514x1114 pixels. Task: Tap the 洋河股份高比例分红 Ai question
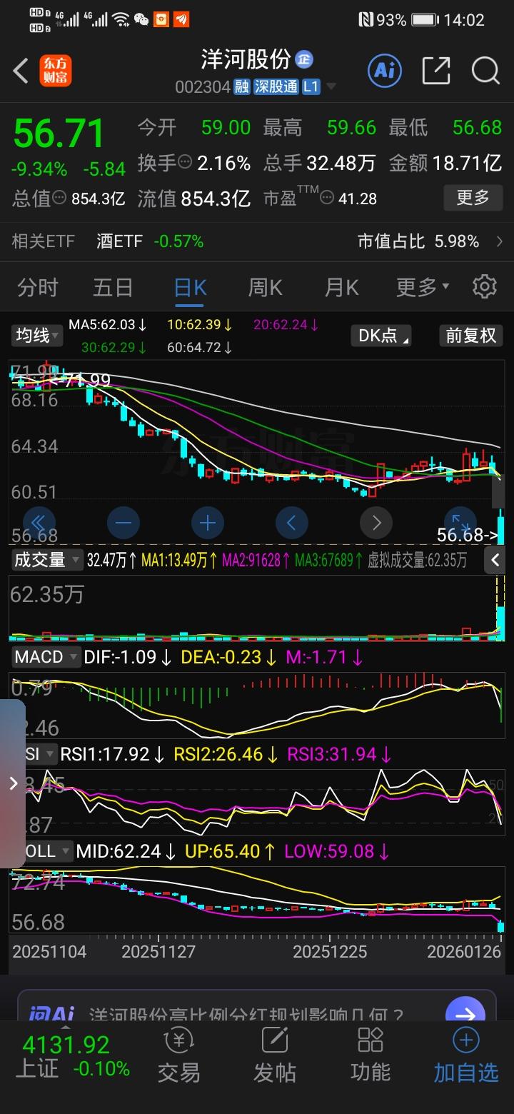coord(246,1015)
